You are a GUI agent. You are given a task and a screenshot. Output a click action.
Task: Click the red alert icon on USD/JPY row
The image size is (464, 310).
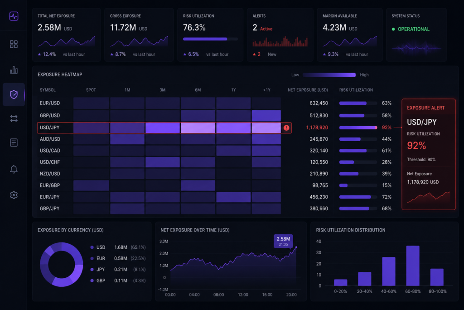286,128
